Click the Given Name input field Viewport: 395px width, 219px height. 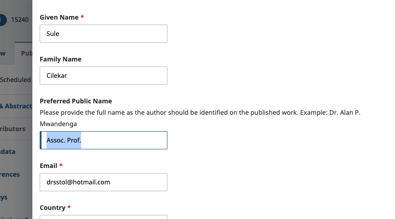(x=103, y=34)
